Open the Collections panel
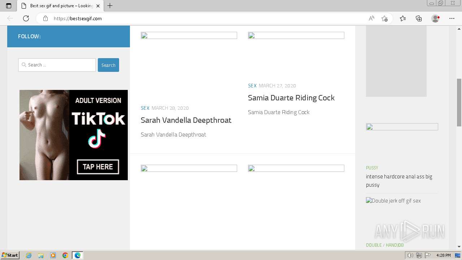The image size is (462, 260). point(419,18)
